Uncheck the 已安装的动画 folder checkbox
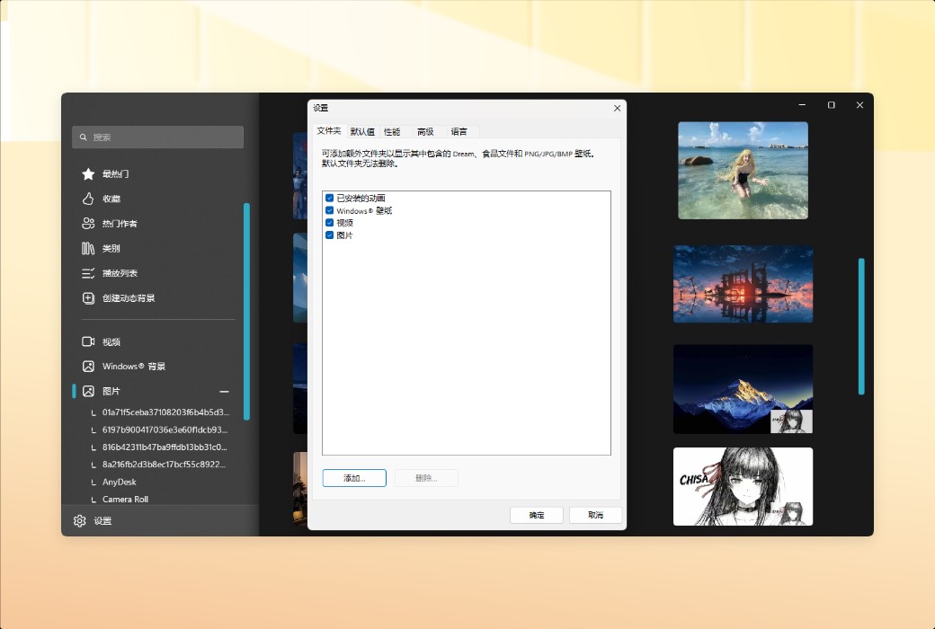Screen dimensions: 935x629 (330, 198)
